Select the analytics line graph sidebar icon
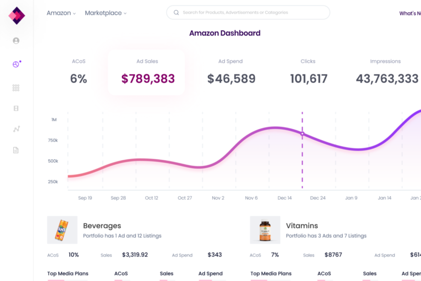 (16, 129)
